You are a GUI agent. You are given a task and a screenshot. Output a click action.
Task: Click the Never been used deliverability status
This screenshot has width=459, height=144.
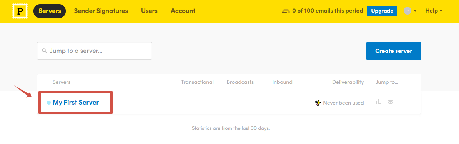pyautogui.click(x=343, y=103)
